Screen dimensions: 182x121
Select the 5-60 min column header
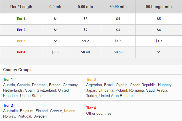coord(85,7)
